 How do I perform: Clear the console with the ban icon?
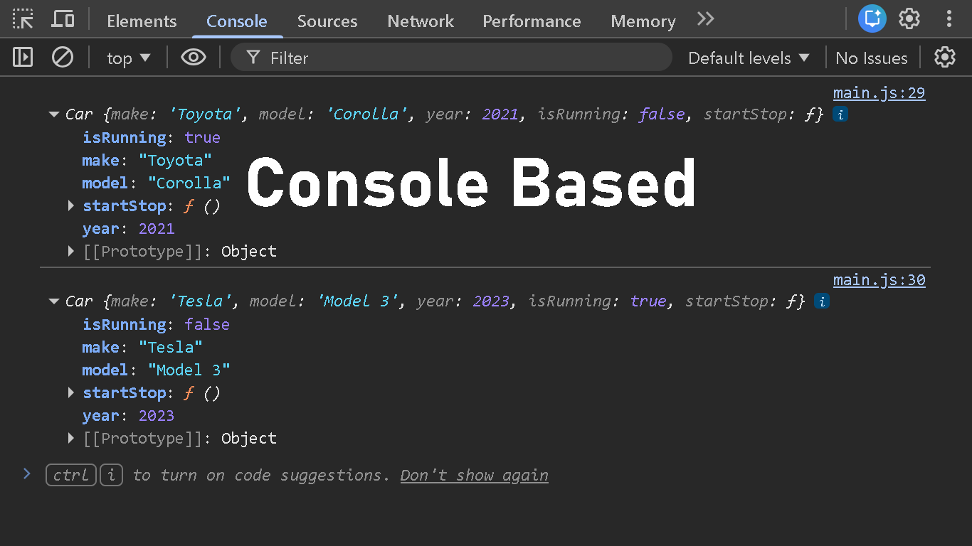(63, 57)
